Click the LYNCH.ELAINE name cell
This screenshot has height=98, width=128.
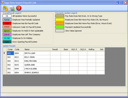pos(37,69)
